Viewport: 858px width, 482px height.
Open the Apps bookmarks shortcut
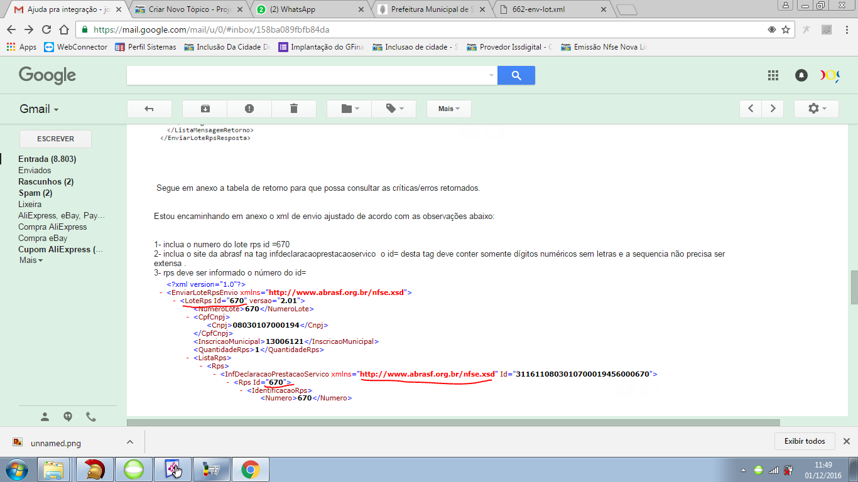(x=21, y=47)
